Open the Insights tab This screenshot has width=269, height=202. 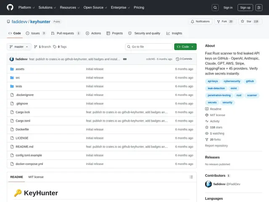[x=174, y=33]
